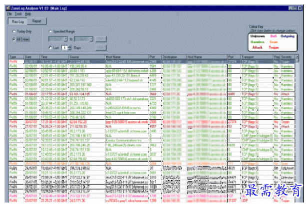
Task: Sort by the Type column header
Action: tap(16, 57)
